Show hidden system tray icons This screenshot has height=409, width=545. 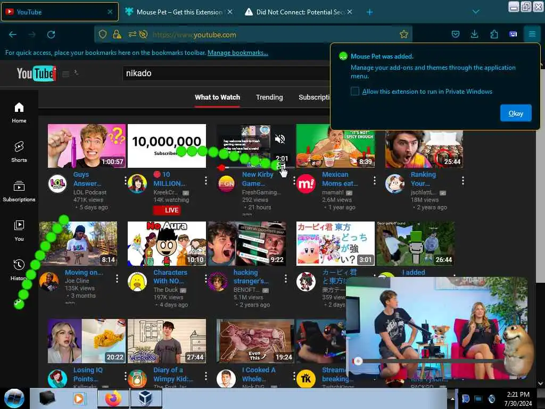[x=452, y=398]
